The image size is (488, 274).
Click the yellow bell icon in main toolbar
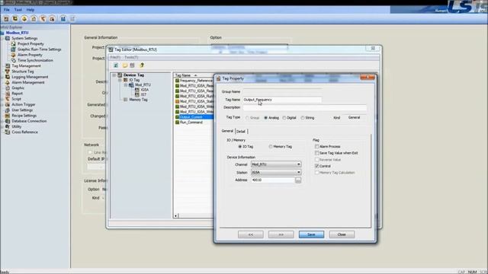tap(24, 18)
